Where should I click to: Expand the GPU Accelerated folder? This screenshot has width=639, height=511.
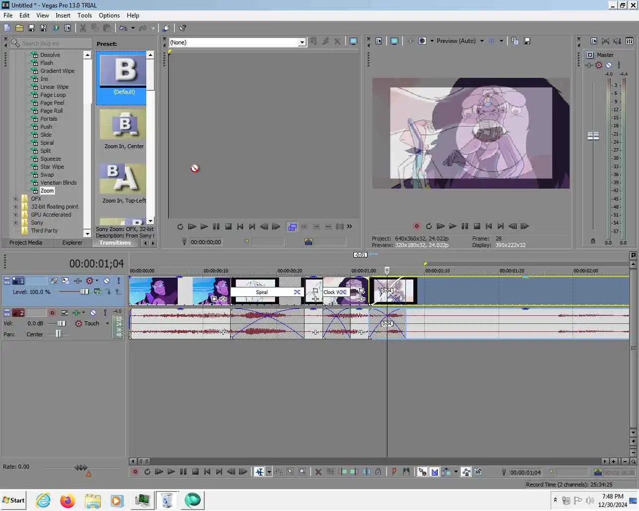15,215
